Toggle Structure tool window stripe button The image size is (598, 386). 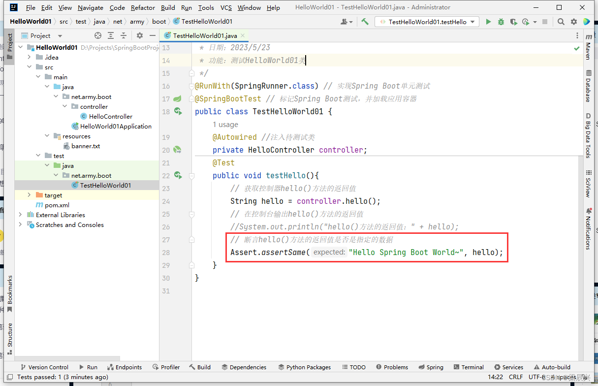pyautogui.click(x=9, y=339)
